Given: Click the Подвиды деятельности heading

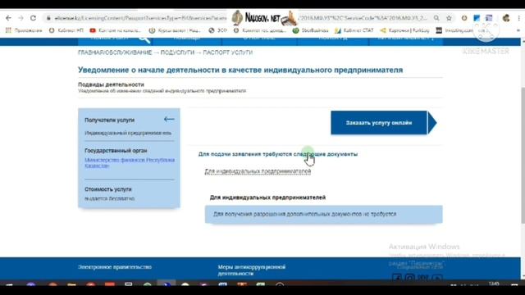Looking at the screenshot, I should 111,84.
